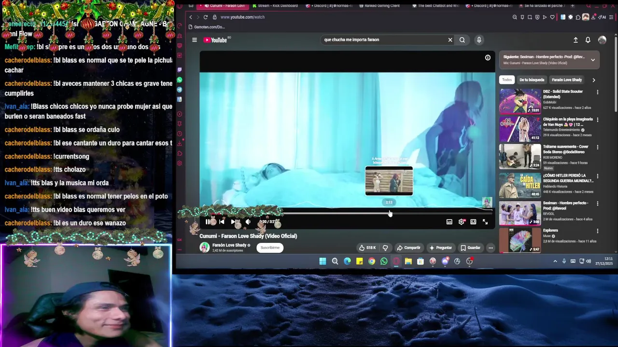
Task: Select the De tu búsqueda chip
Action: click(532, 80)
